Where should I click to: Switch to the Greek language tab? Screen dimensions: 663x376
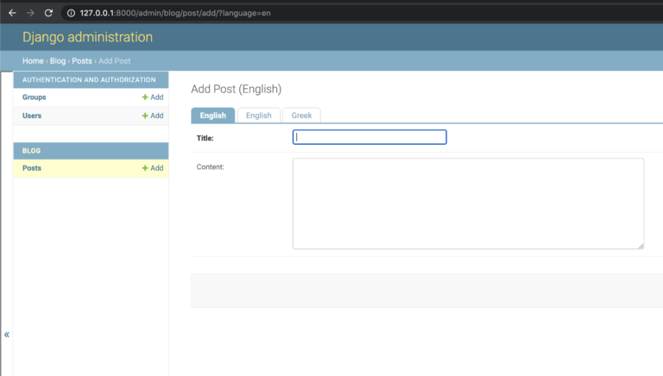[301, 116]
